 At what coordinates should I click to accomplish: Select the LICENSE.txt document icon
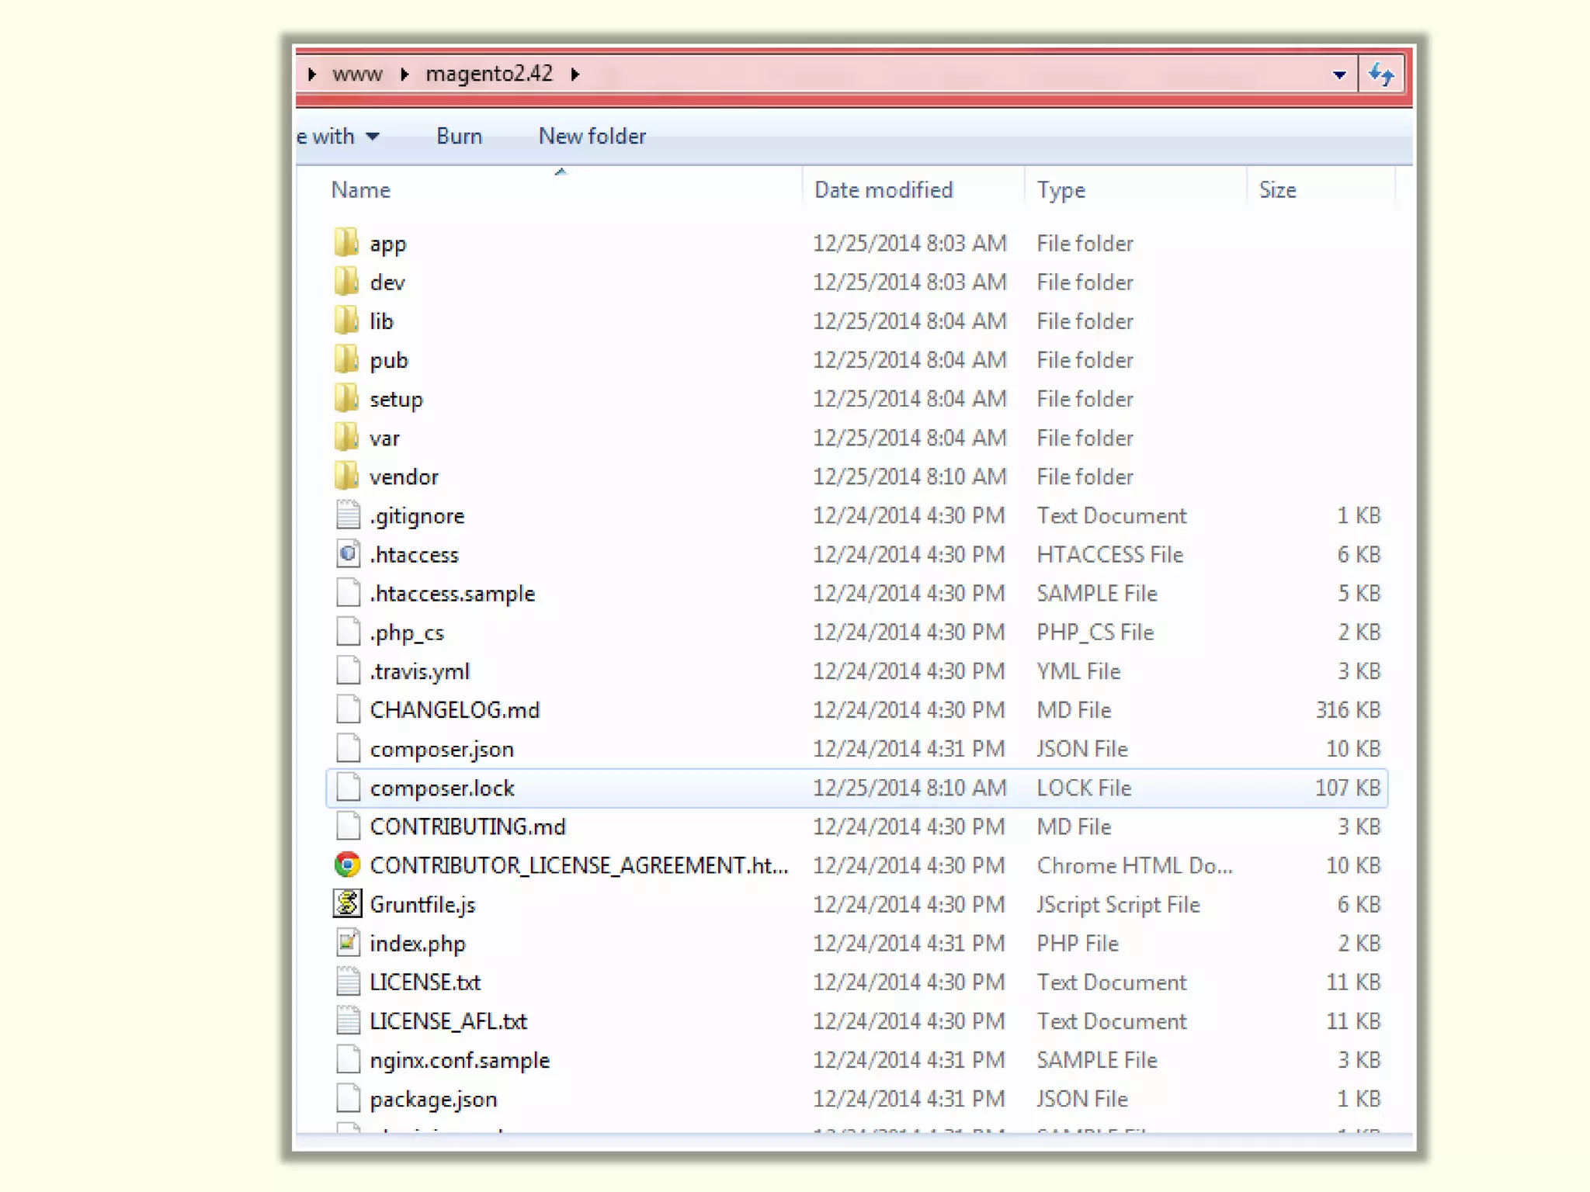pyautogui.click(x=348, y=982)
